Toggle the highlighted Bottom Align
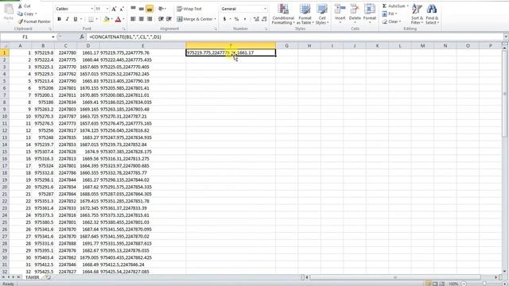The width and height of the screenshot is (509, 286). pyautogui.click(x=150, y=9)
